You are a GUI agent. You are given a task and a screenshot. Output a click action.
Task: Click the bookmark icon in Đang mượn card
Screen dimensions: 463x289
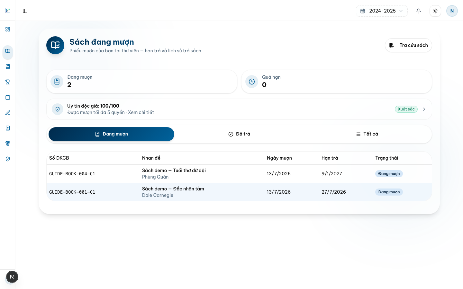[57, 82]
